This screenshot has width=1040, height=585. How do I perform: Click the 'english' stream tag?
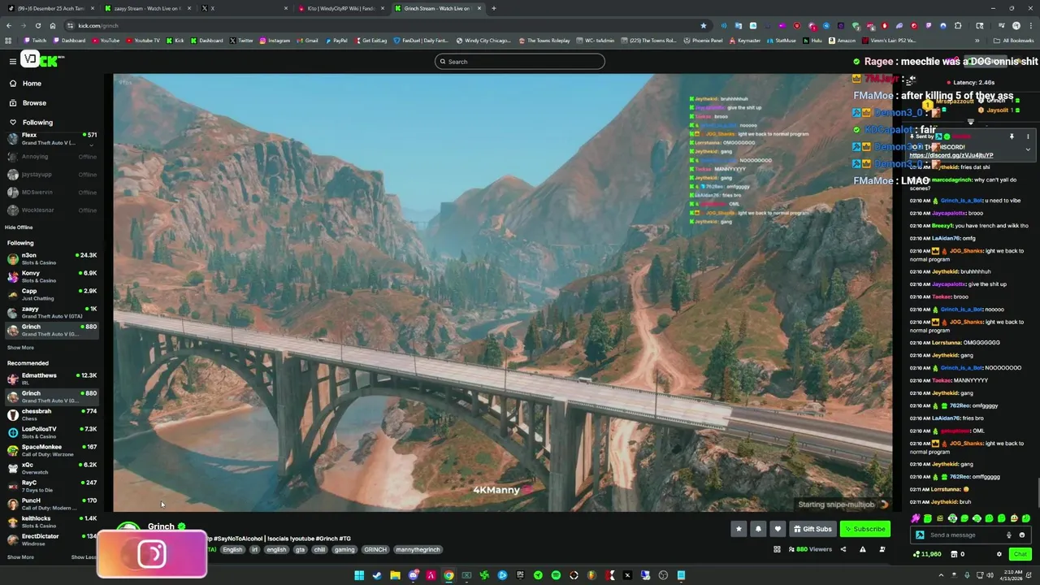[x=276, y=549]
